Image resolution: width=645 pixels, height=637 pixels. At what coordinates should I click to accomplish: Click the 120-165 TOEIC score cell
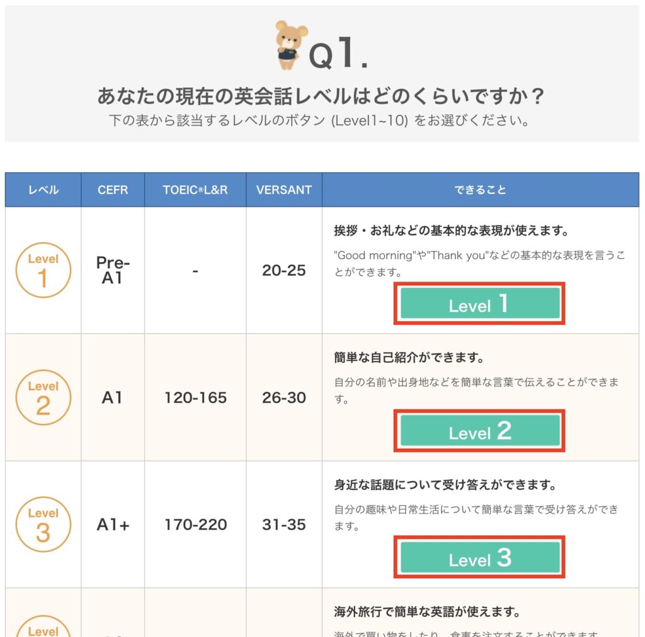pyautogui.click(x=195, y=398)
